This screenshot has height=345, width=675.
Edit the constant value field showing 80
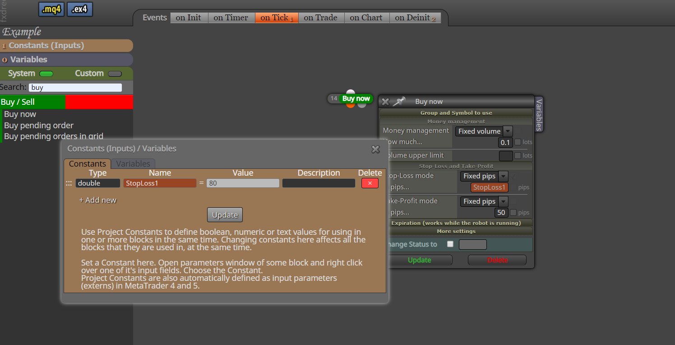pos(243,183)
